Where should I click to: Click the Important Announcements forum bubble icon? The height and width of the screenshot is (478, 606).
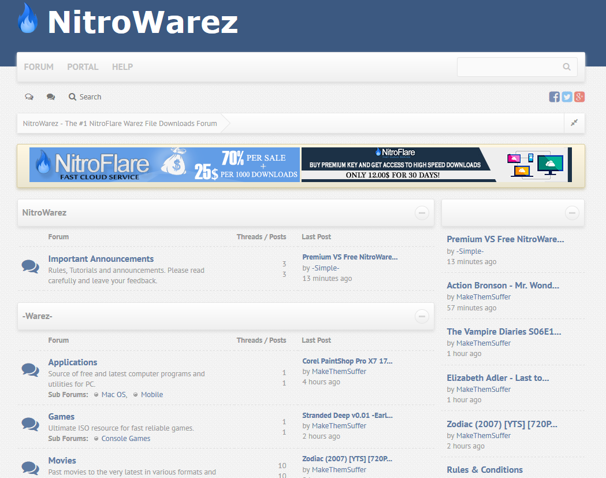(30, 266)
